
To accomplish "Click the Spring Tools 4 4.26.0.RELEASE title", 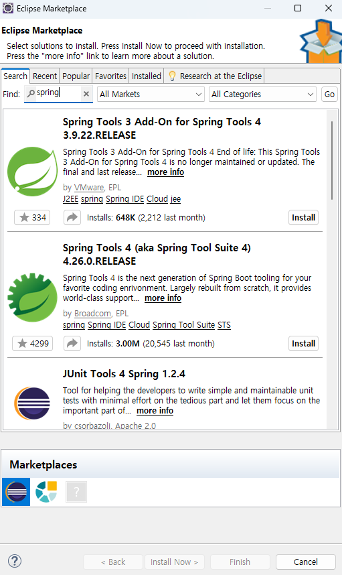I will click(x=157, y=255).
